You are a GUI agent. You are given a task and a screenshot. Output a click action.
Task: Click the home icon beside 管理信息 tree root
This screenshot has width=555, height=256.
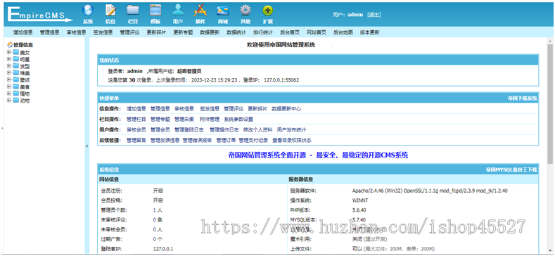pos(10,45)
